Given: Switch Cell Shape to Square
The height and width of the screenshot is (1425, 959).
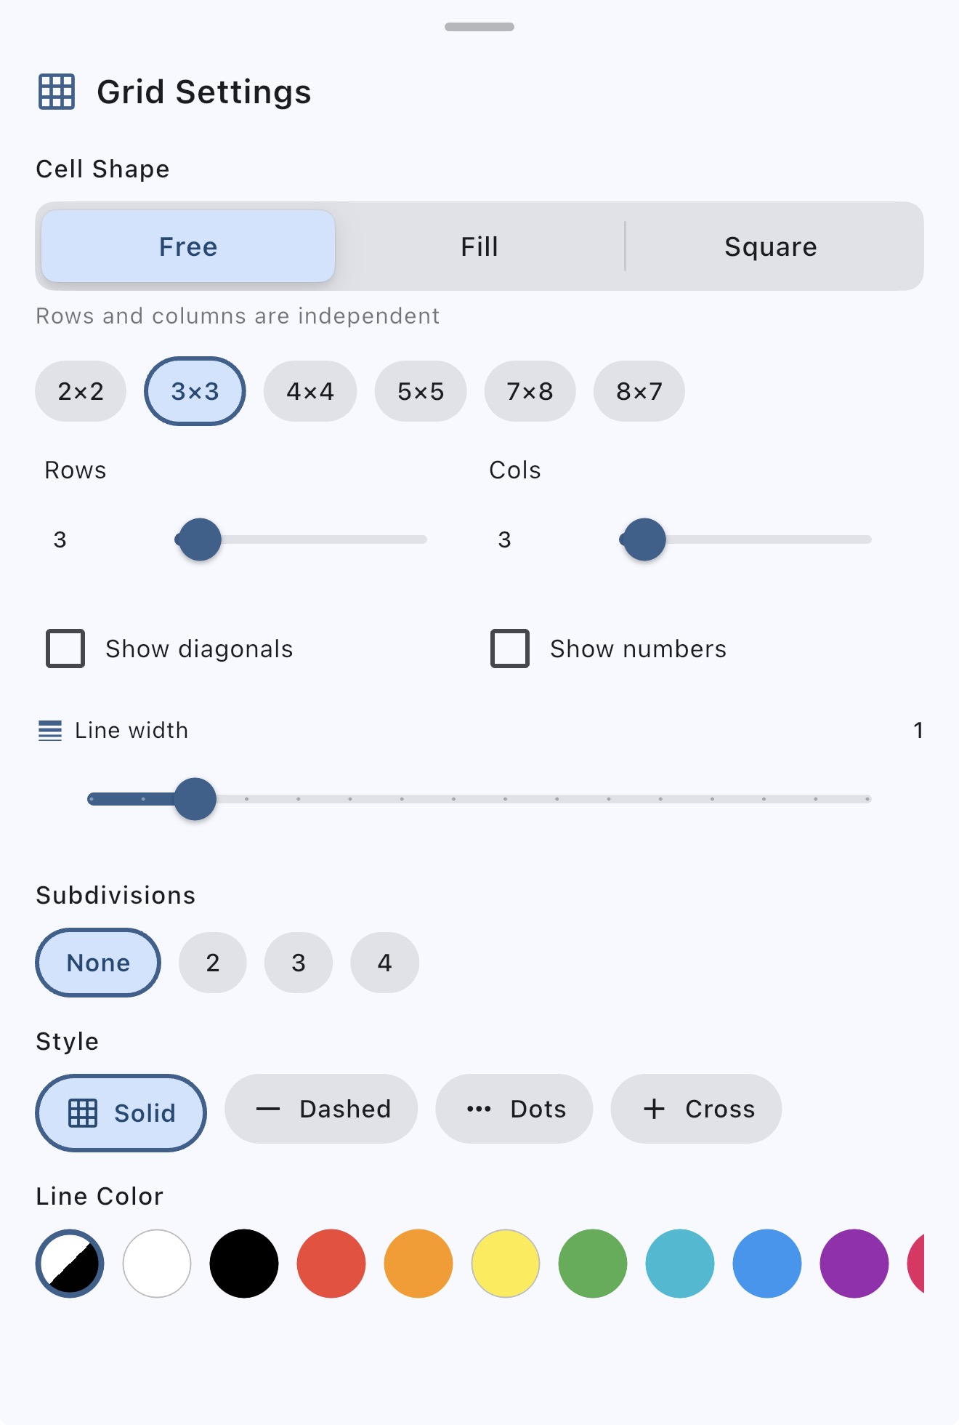Looking at the screenshot, I should click(771, 246).
